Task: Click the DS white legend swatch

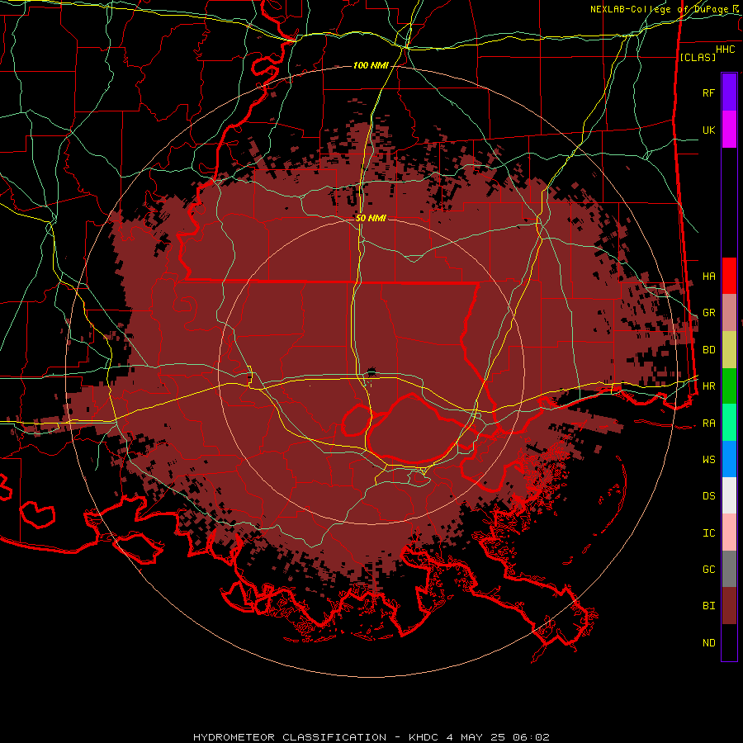Action: click(x=729, y=495)
